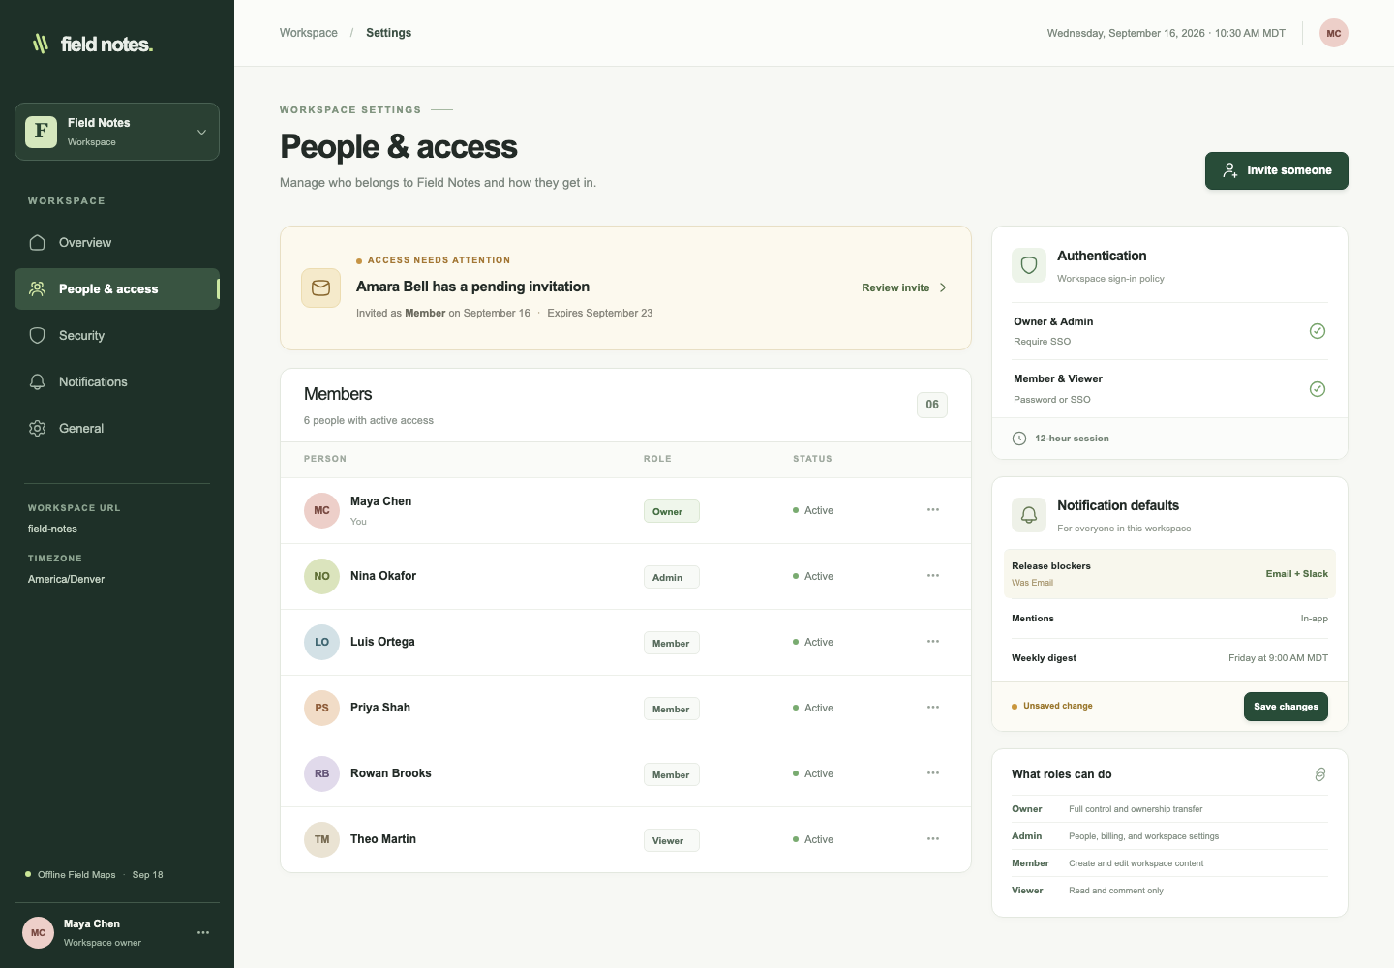Click the field-notes workspace URL
Image resolution: width=1394 pixels, height=968 pixels.
point(52,529)
